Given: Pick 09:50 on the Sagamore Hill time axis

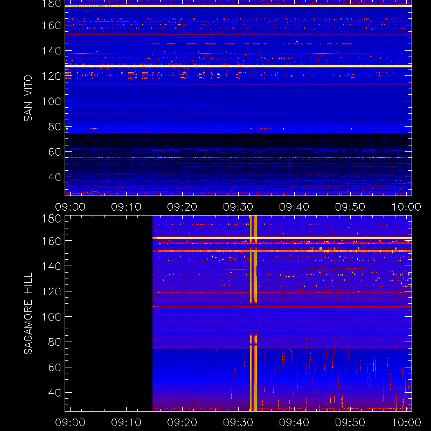Looking at the screenshot, I should [x=350, y=422].
